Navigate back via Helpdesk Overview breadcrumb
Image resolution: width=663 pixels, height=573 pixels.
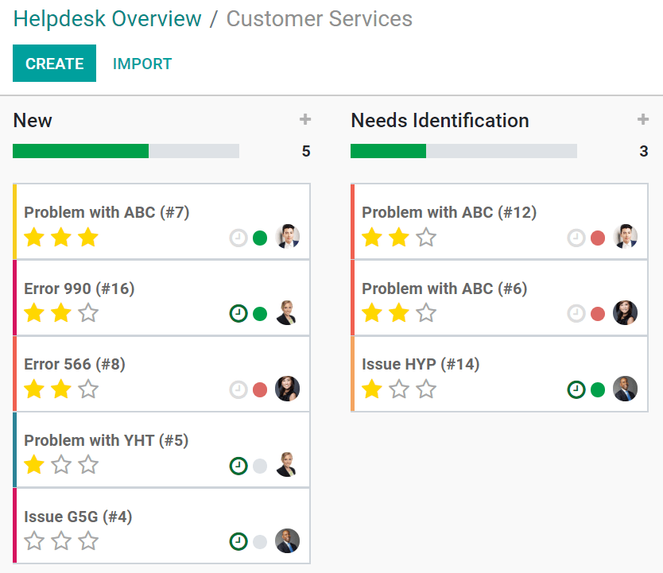click(x=107, y=18)
